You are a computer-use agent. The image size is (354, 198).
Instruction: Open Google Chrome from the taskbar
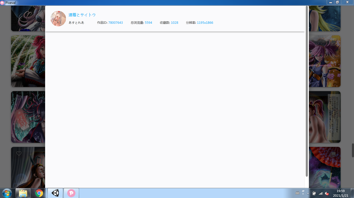(x=39, y=193)
